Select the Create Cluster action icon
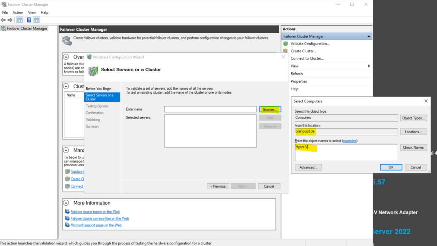Image resolution: width=437 pixels, height=246 pixels. tap(286, 51)
